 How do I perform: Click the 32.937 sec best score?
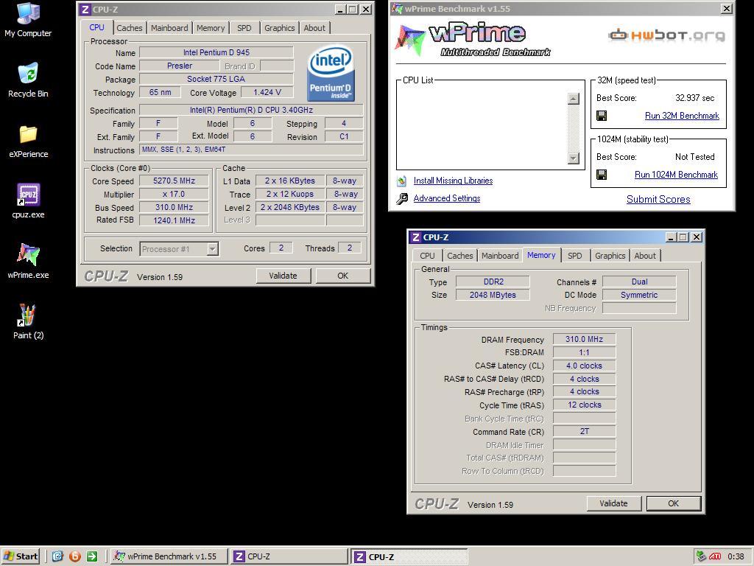695,98
